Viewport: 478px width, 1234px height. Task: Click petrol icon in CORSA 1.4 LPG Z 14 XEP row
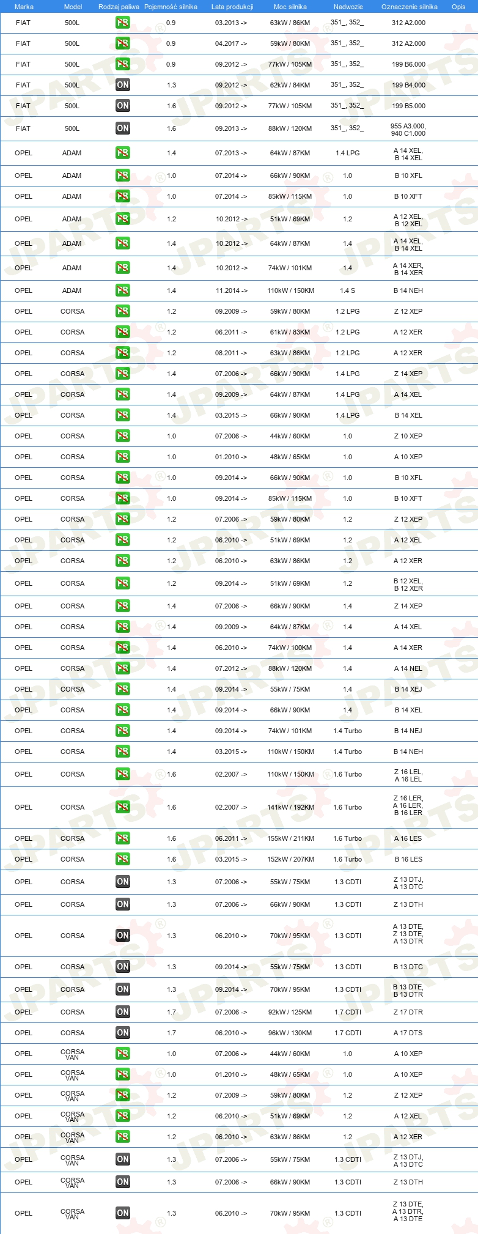[123, 374]
